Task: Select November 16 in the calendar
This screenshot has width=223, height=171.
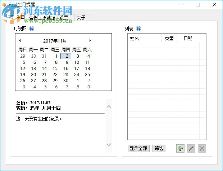Action: click(x=66, y=69)
